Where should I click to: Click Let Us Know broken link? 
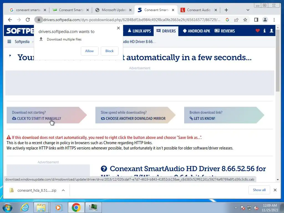click(x=224, y=115)
